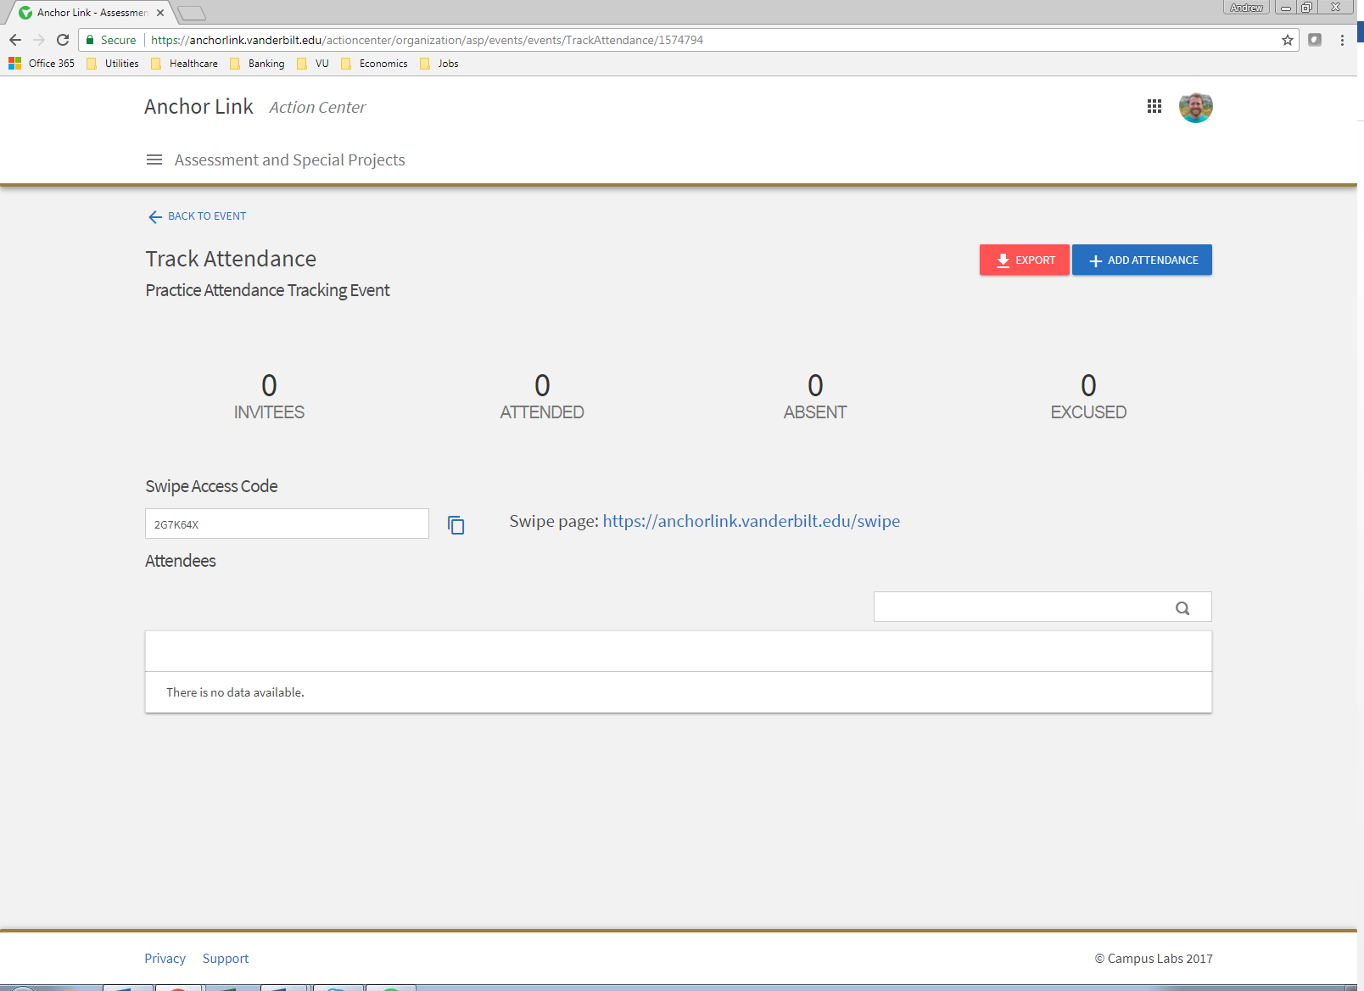Click the browser back arrow
Image resolution: width=1364 pixels, height=991 pixels.
(15, 40)
